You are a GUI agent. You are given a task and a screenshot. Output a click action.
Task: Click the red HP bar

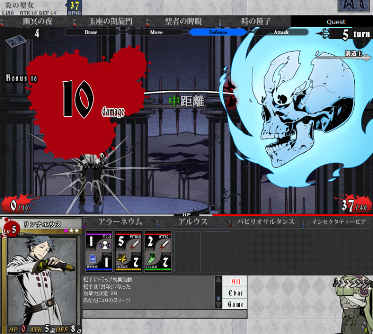click(x=292, y=215)
